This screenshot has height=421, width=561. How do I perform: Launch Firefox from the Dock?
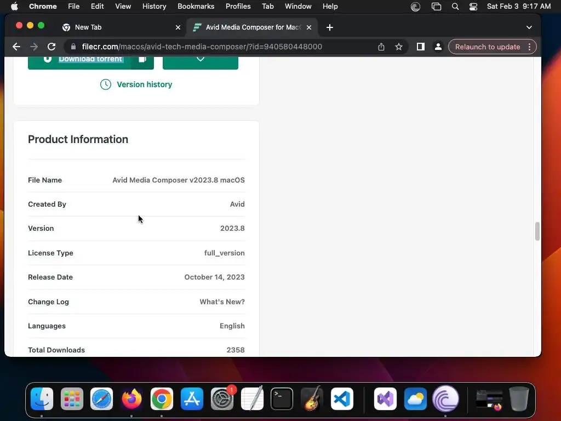[131, 399]
